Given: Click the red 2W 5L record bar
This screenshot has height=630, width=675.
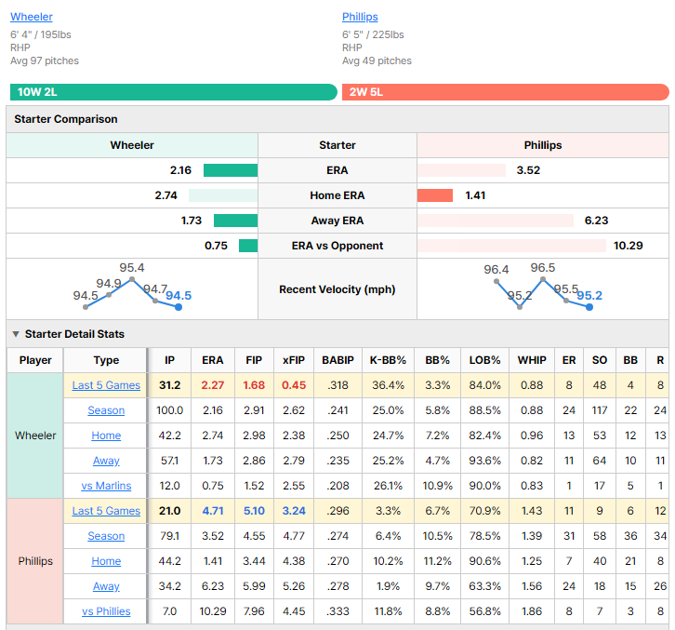Looking at the screenshot, I should [x=506, y=92].
